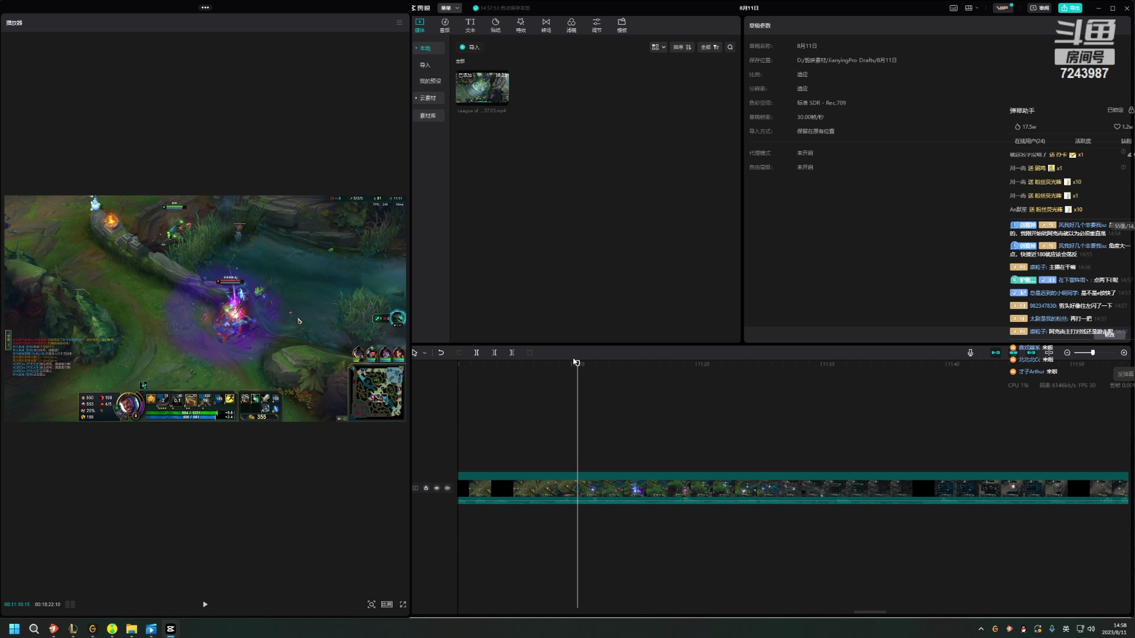Click the preview focus-zoom icon

tap(371, 604)
